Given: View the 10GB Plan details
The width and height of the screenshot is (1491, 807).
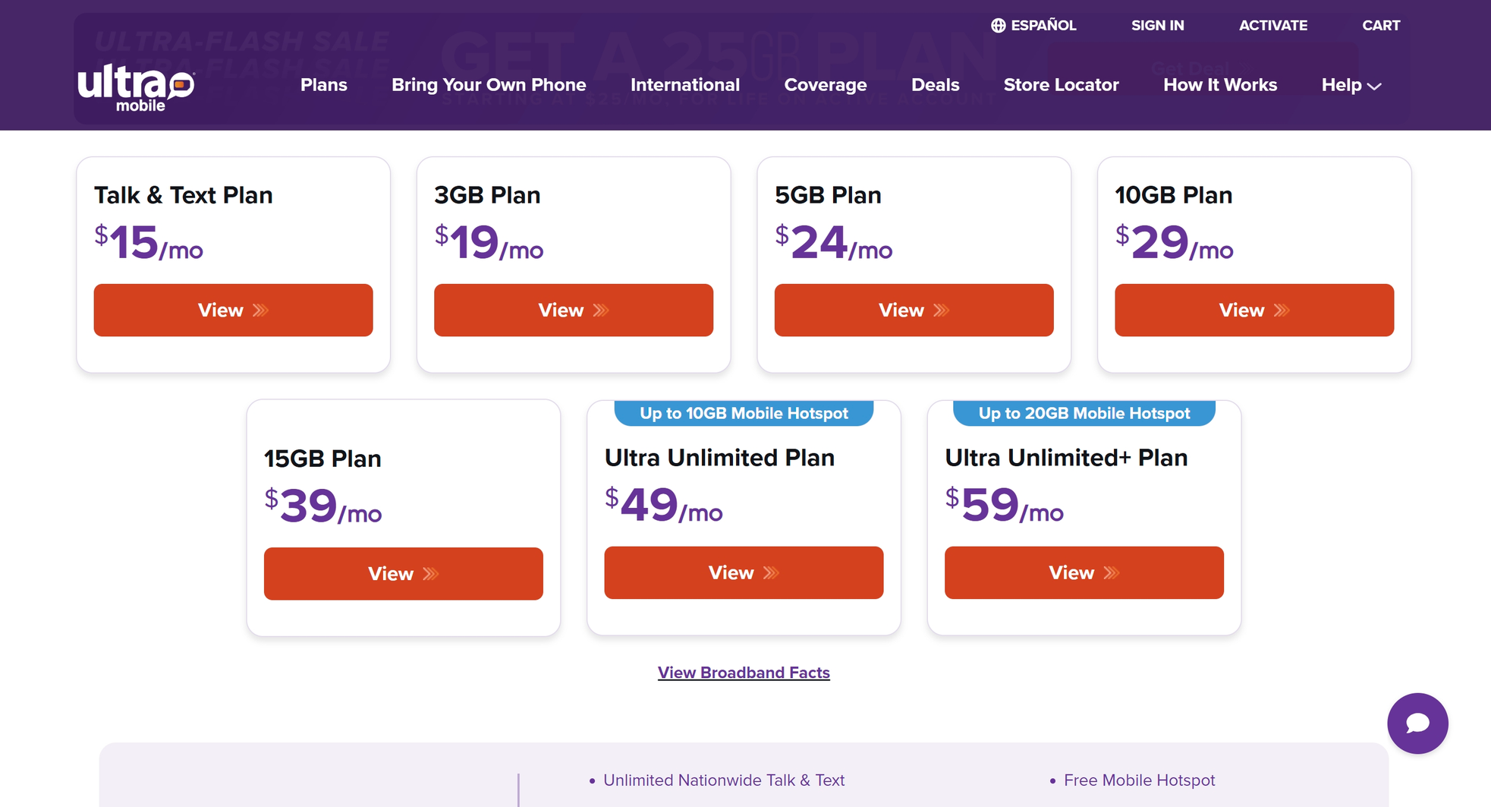Looking at the screenshot, I should pos(1254,310).
